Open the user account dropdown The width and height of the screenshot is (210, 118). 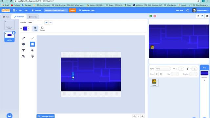pos(200,10)
